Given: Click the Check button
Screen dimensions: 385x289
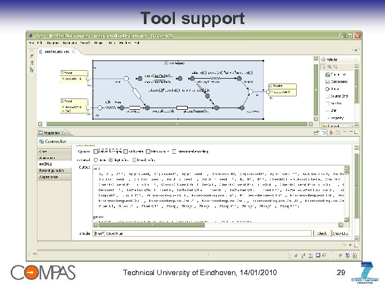Looking at the screenshot, I should [x=322, y=233].
